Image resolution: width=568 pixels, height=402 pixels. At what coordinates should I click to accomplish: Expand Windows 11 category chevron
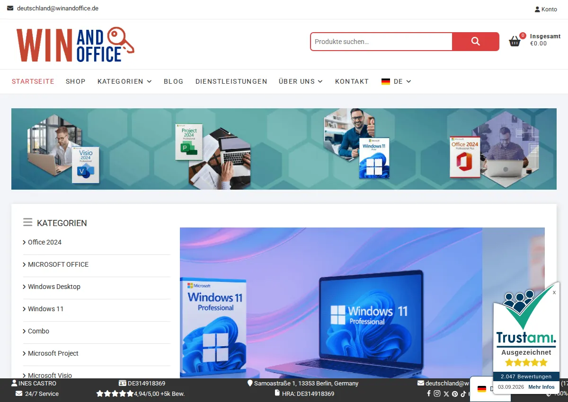point(24,309)
